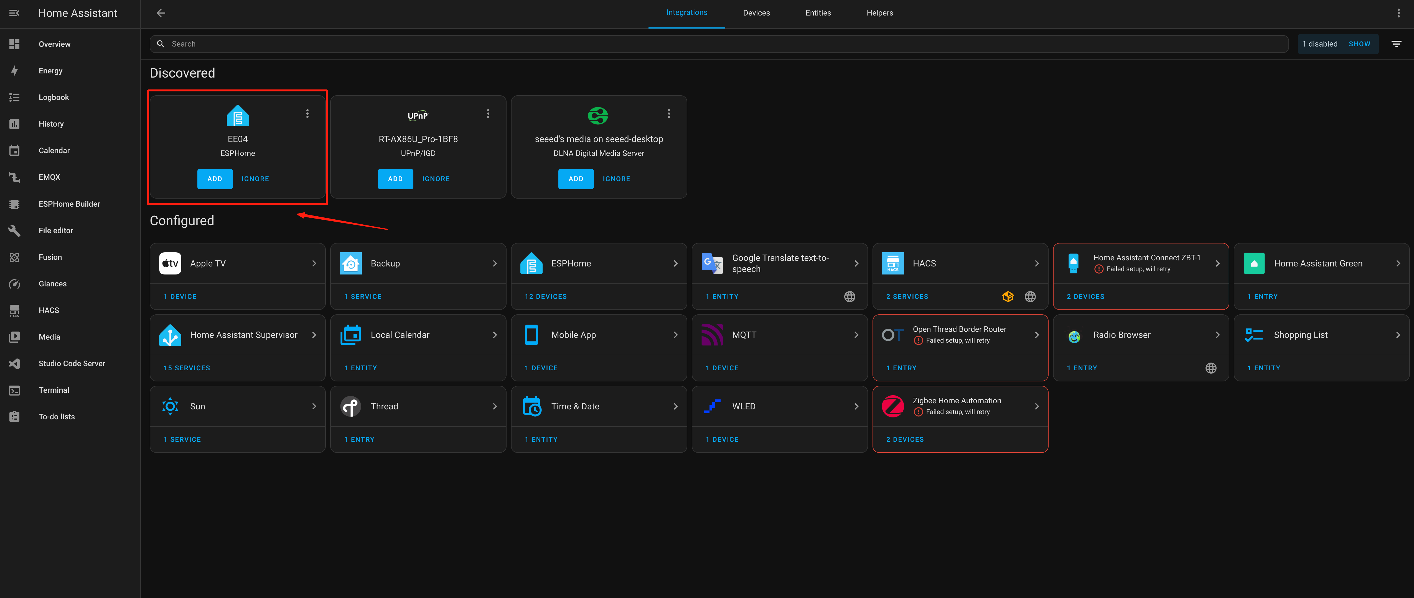The width and height of the screenshot is (1414, 598).
Task: Open the top-right overflow menu icon
Action: click(1398, 13)
